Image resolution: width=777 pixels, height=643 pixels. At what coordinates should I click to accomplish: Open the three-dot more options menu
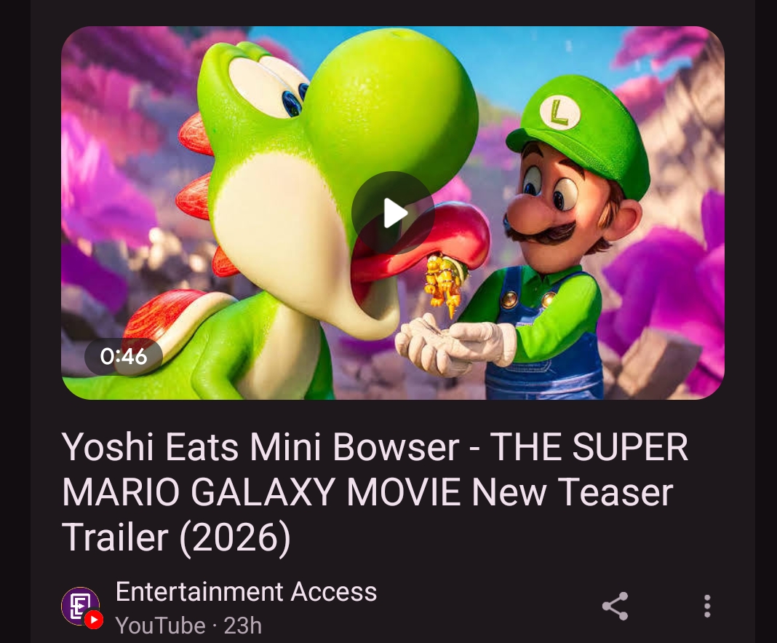707,606
